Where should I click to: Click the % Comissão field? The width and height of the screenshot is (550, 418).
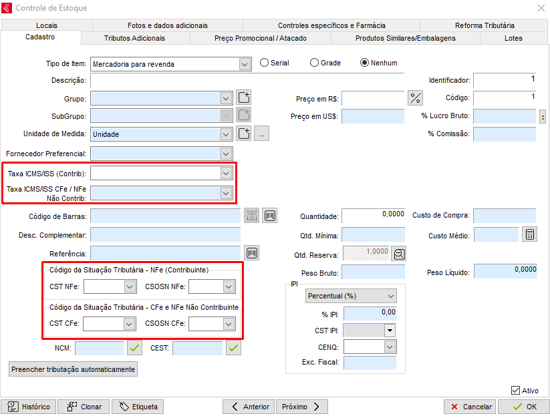click(x=505, y=134)
